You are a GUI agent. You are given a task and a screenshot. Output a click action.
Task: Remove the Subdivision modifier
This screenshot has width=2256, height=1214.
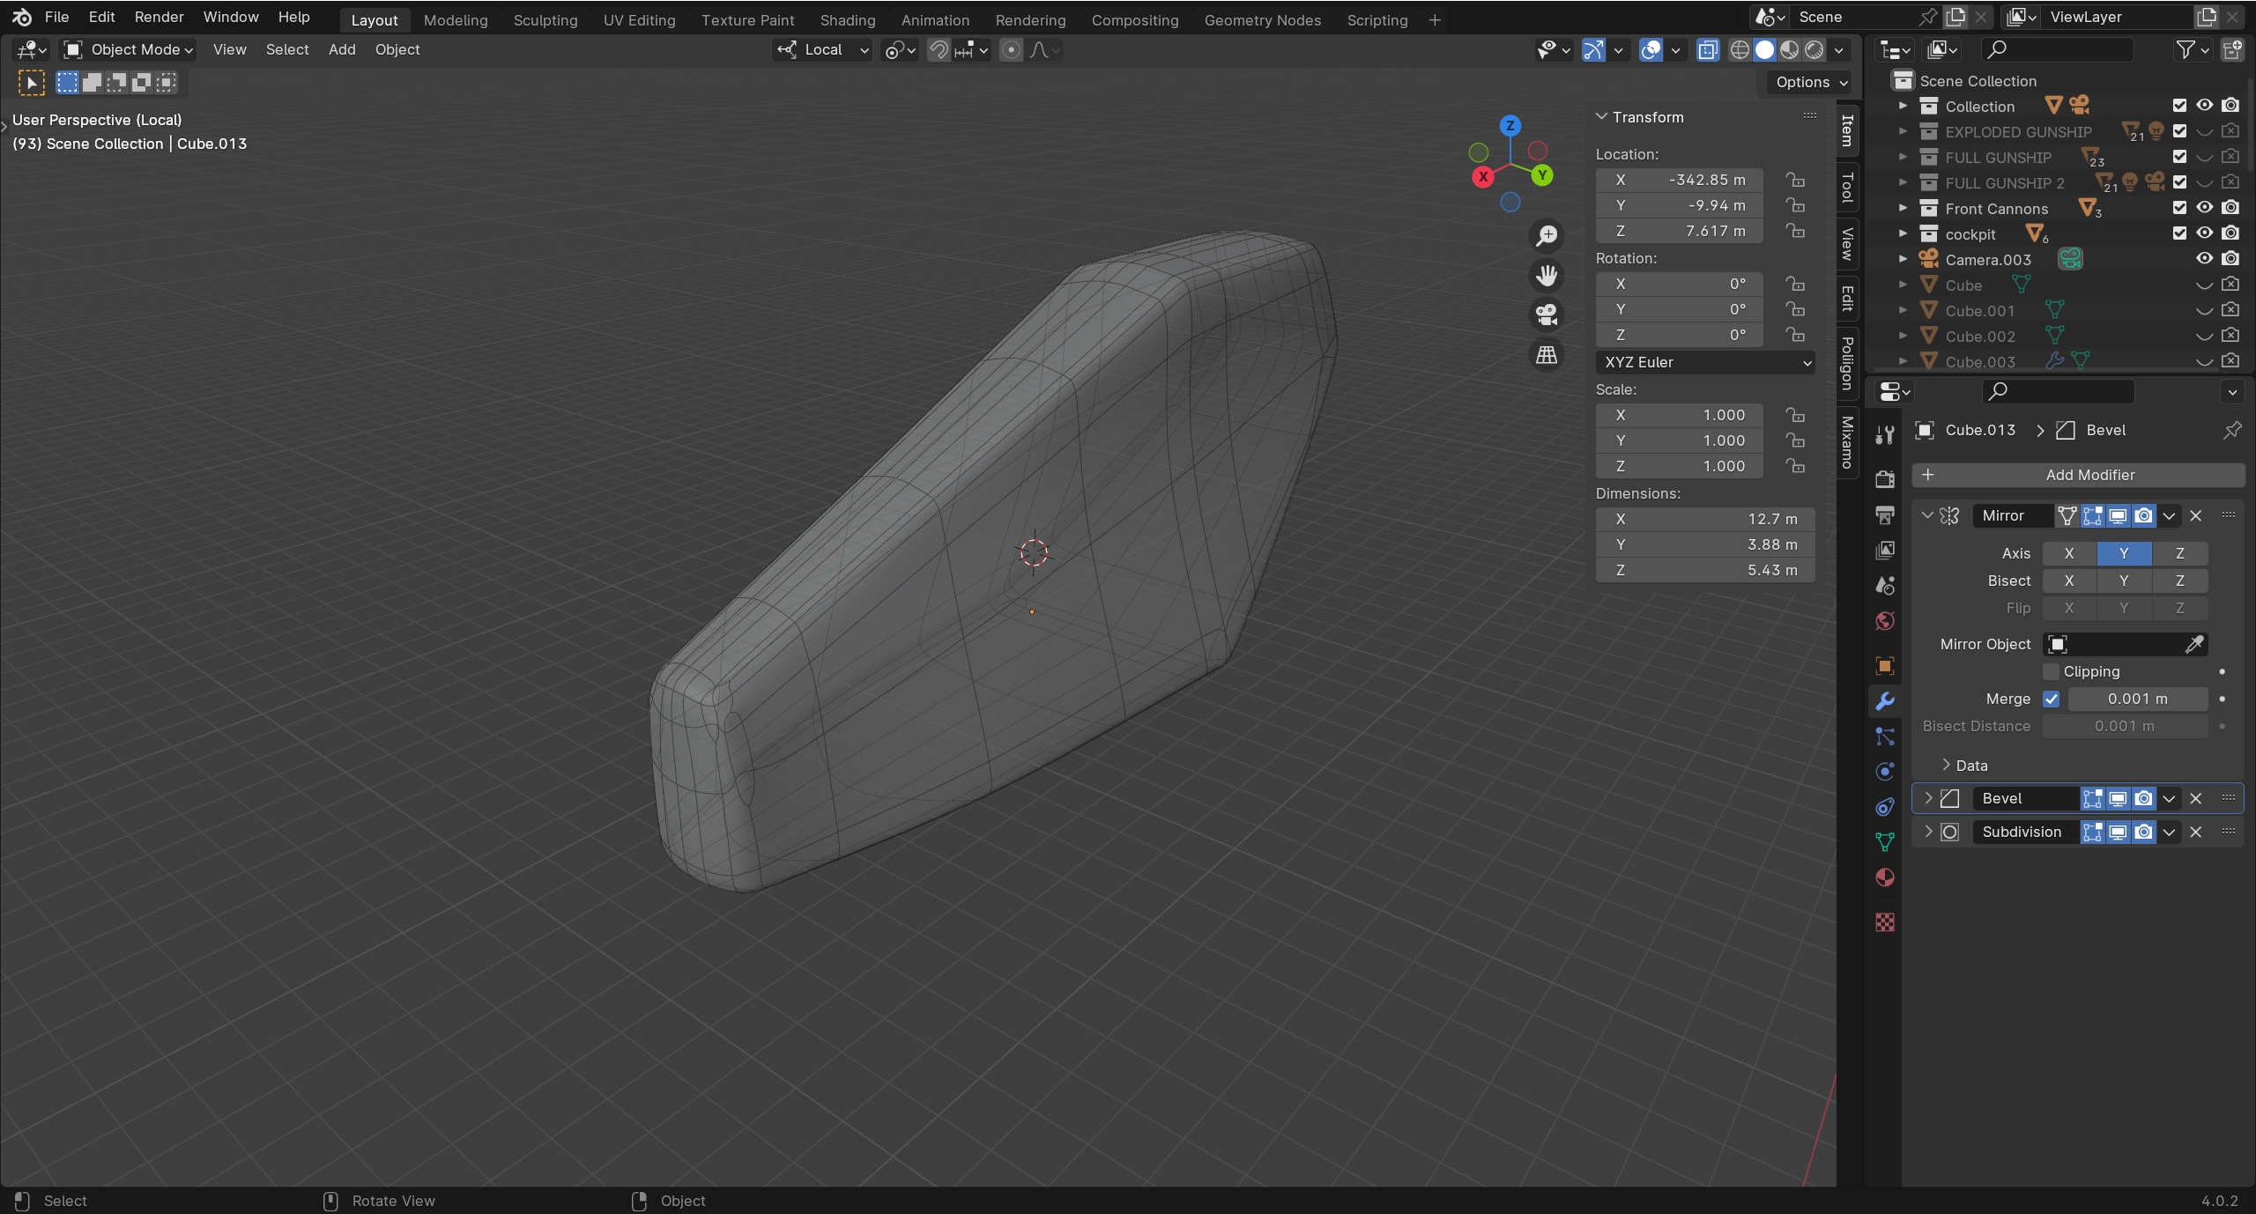(x=2196, y=832)
